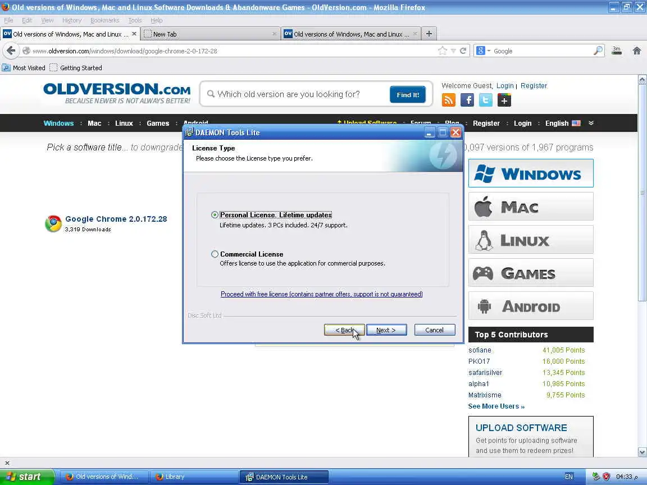
Task: Select Mac in site navigation bar
Action: [x=94, y=123]
